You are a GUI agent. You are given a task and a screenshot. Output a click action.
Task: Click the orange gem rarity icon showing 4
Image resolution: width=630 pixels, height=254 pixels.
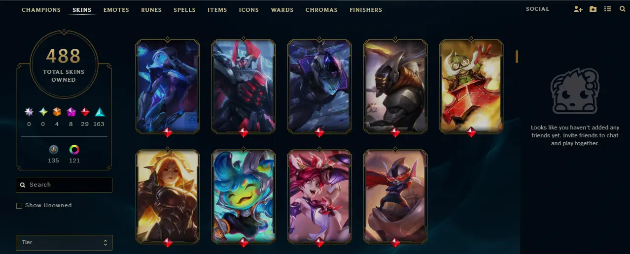pyautogui.click(x=57, y=112)
